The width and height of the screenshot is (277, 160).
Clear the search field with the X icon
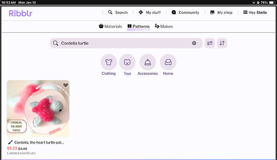pos(194,43)
